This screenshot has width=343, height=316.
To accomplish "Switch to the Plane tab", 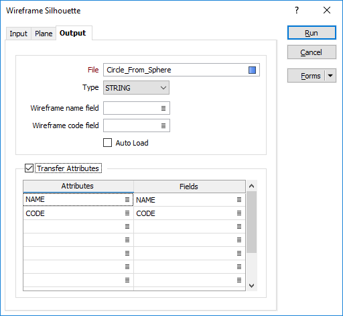I will point(44,34).
